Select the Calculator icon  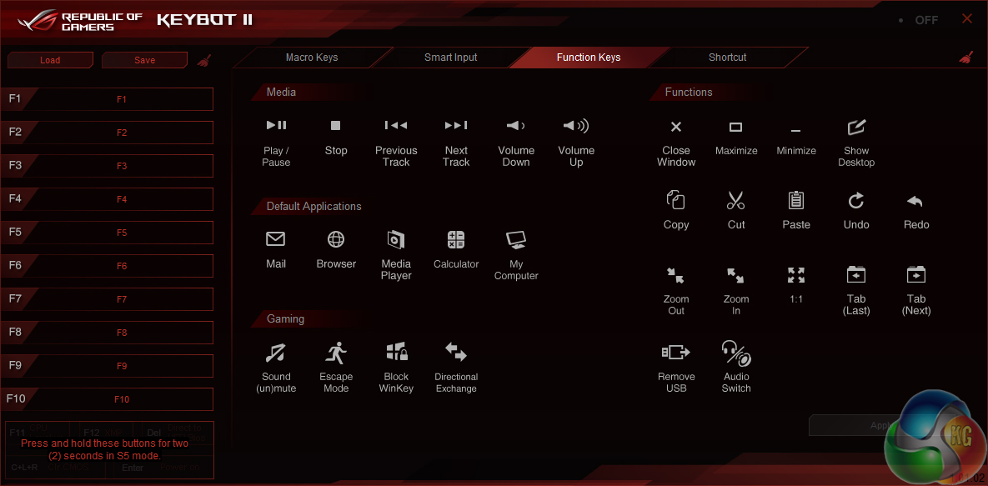pos(456,239)
